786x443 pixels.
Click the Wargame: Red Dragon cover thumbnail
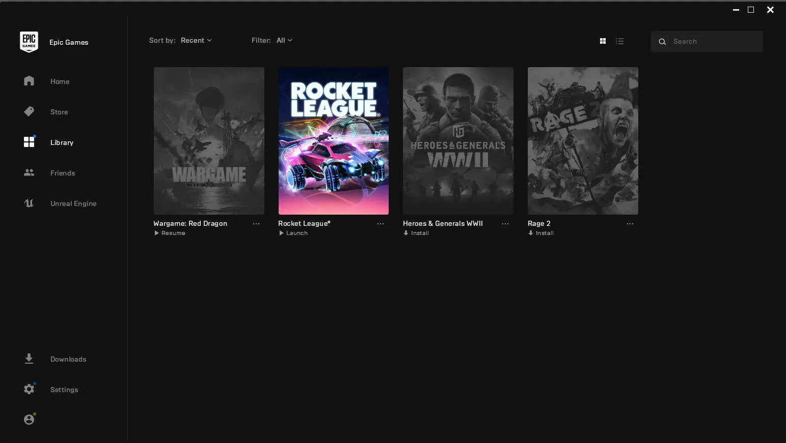(x=209, y=141)
